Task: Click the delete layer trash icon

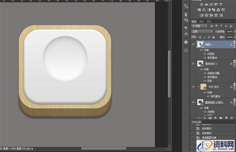Action: [232, 118]
